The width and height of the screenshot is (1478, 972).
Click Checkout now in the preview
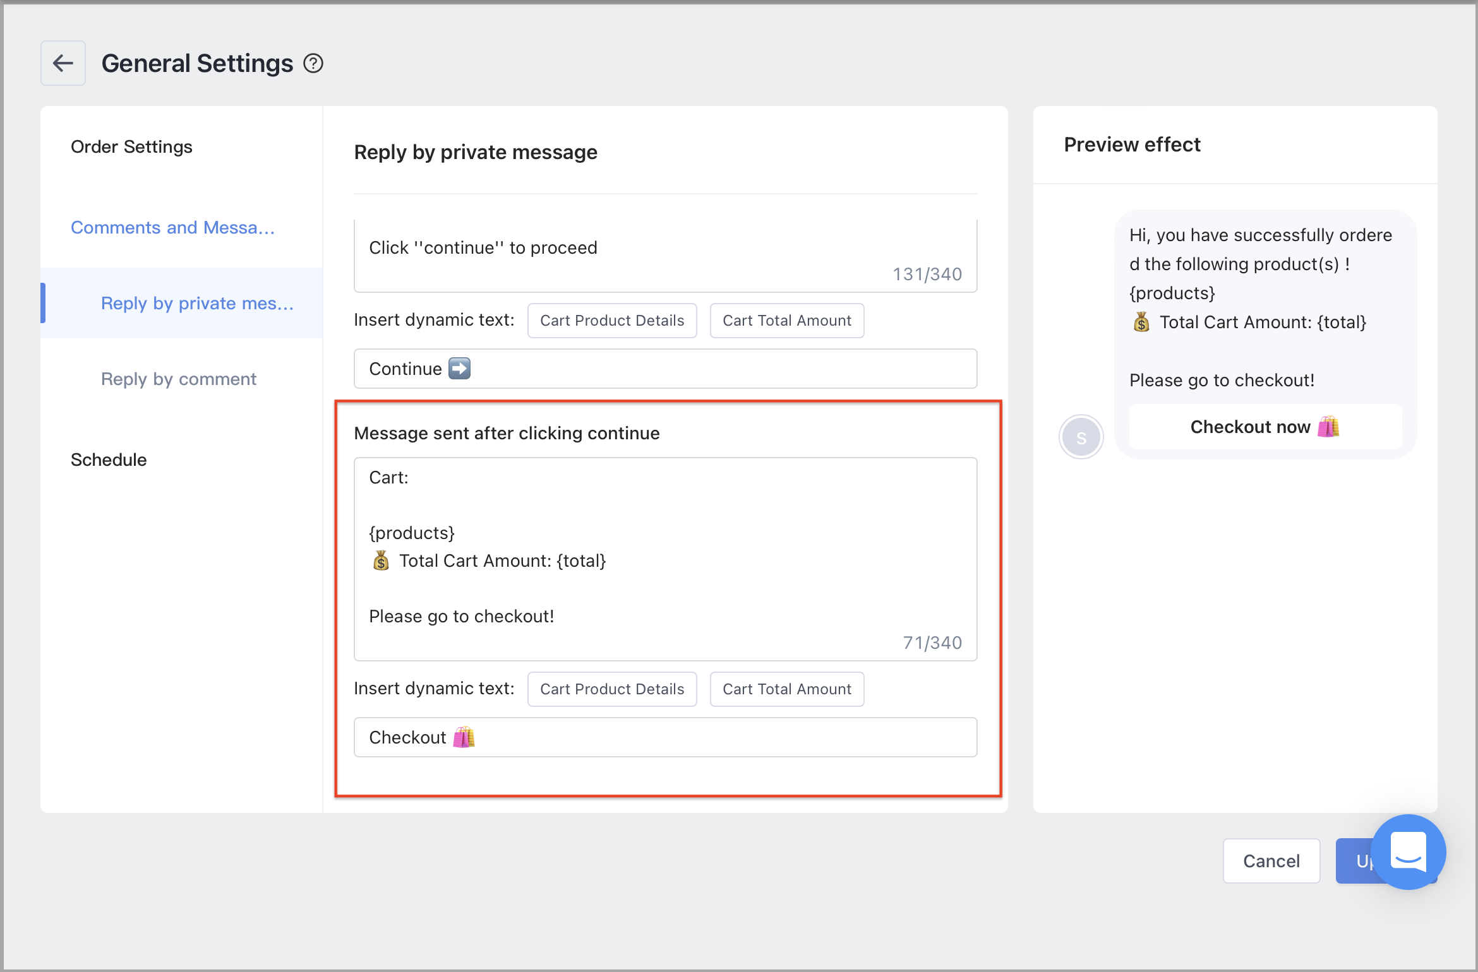(1265, 427)
